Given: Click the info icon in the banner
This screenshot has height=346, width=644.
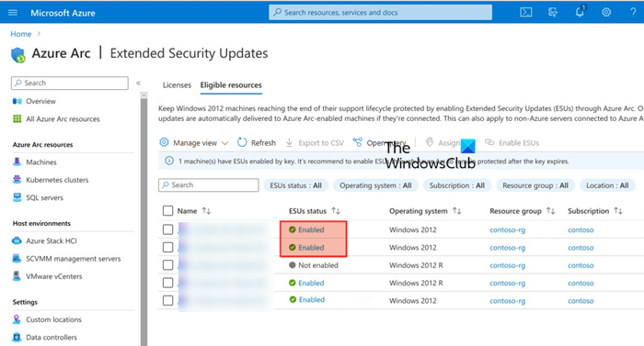Looking at the screenshot, I should pyautogui.click(x=169, y=162).
